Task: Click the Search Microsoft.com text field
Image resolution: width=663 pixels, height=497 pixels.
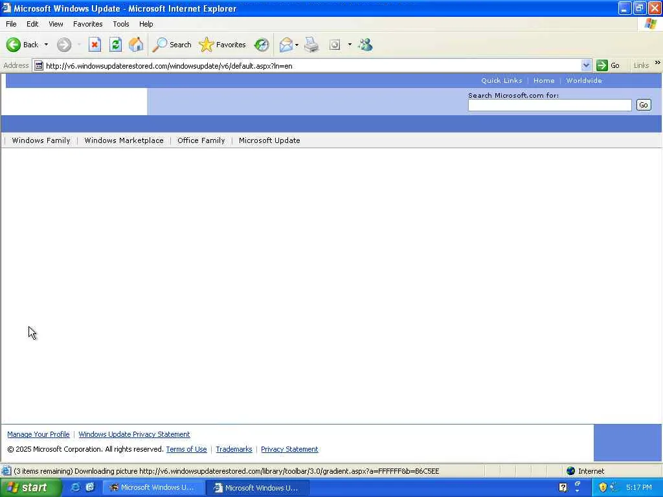Action: pyautogui.click(x=549, y=105)
